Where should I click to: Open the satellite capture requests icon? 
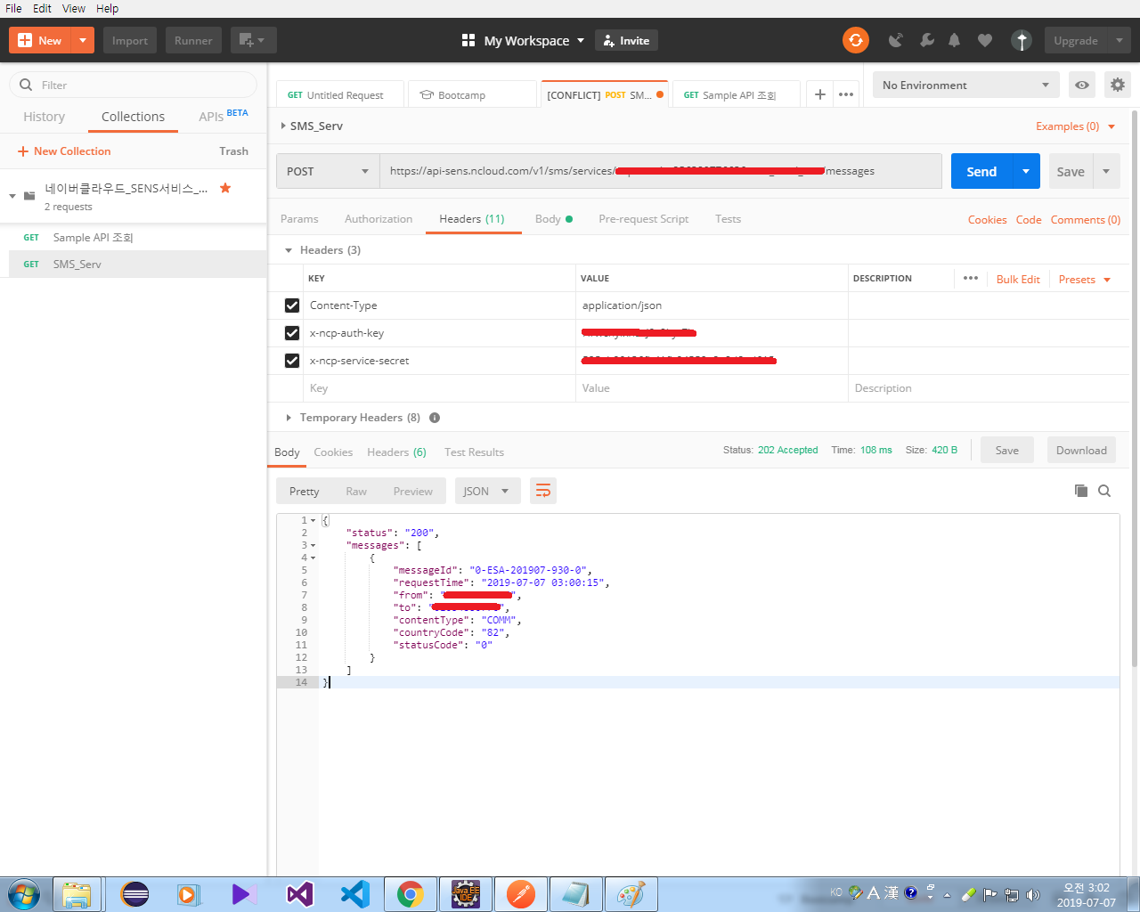coord(896,40)
